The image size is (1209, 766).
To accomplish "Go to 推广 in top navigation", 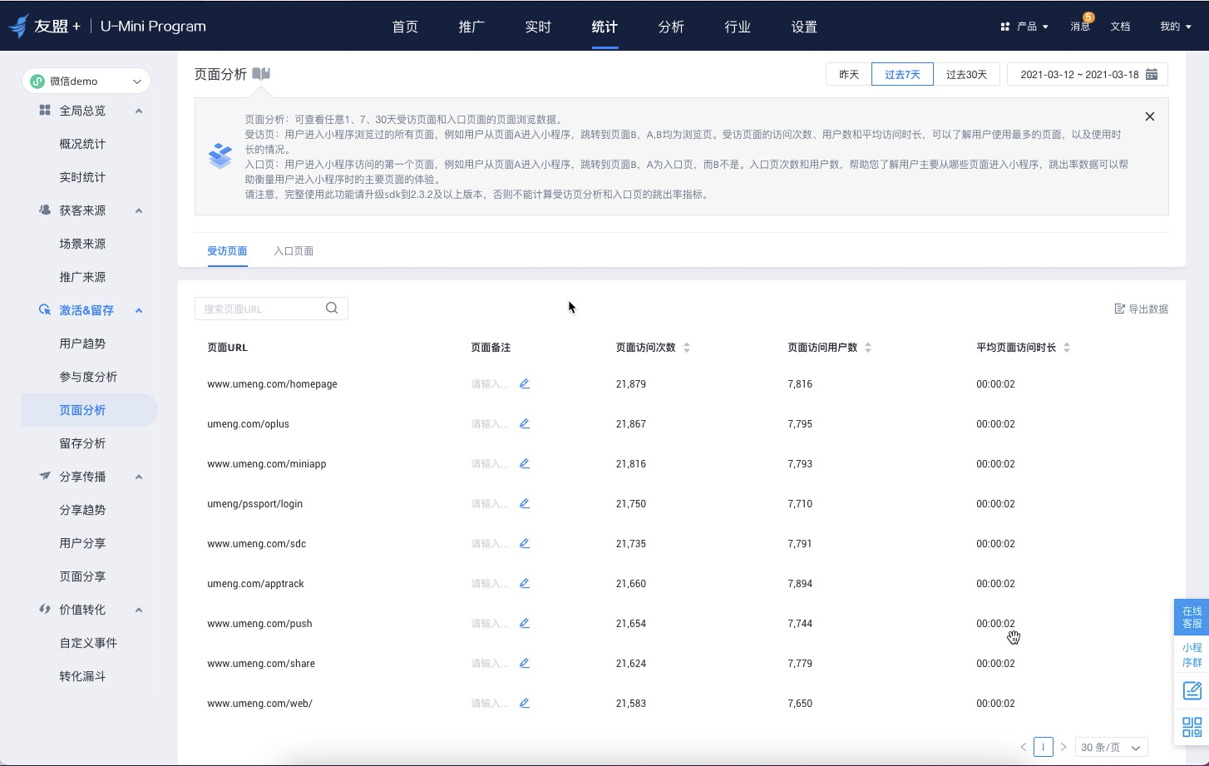I will click(471, 27).
